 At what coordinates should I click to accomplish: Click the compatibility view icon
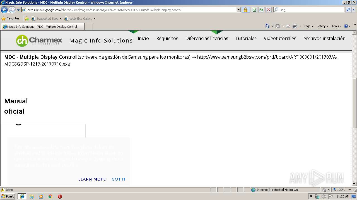pyautogui.click(x=254, y=10)
